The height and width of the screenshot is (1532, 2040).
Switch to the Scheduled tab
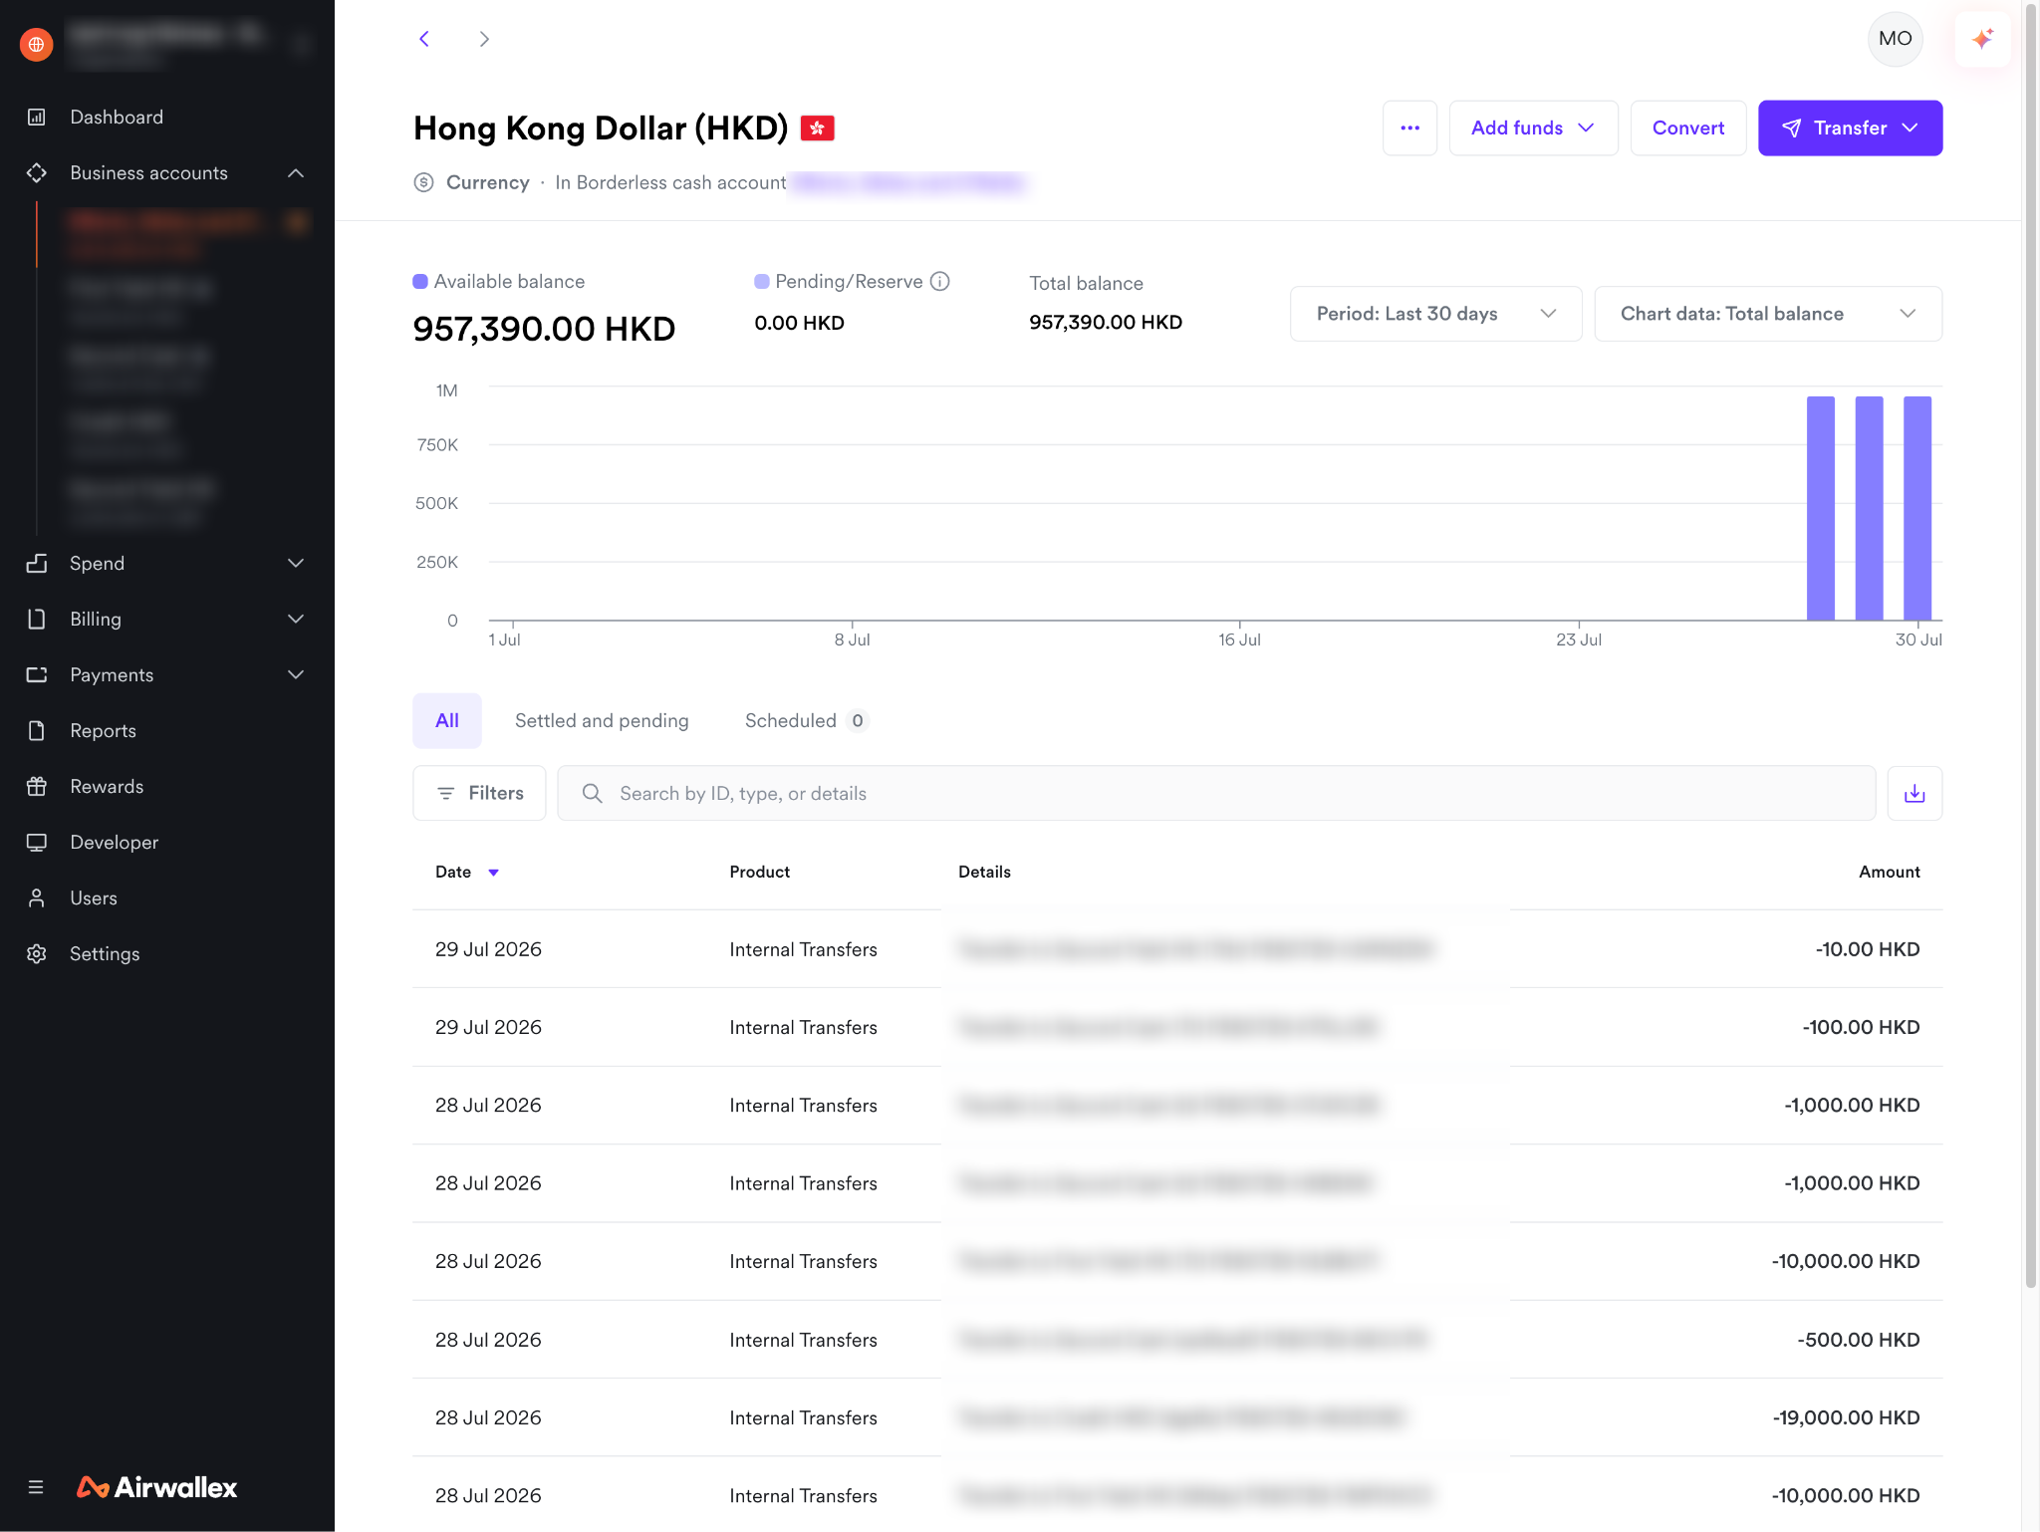806,720
